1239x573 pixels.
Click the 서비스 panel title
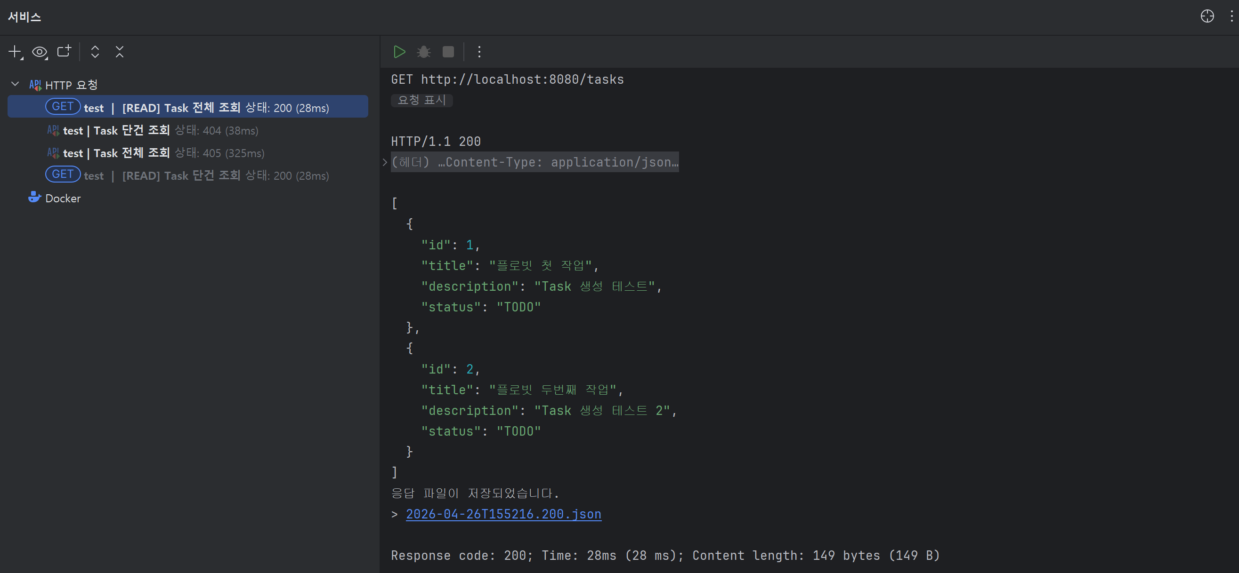point(24,17)
